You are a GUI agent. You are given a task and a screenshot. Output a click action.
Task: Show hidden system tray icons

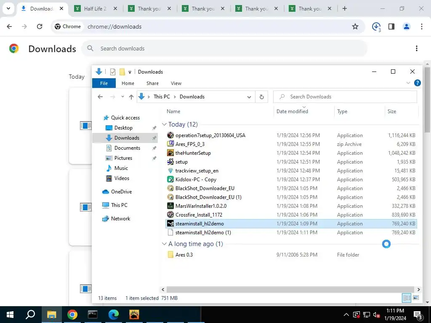(346, 315)
